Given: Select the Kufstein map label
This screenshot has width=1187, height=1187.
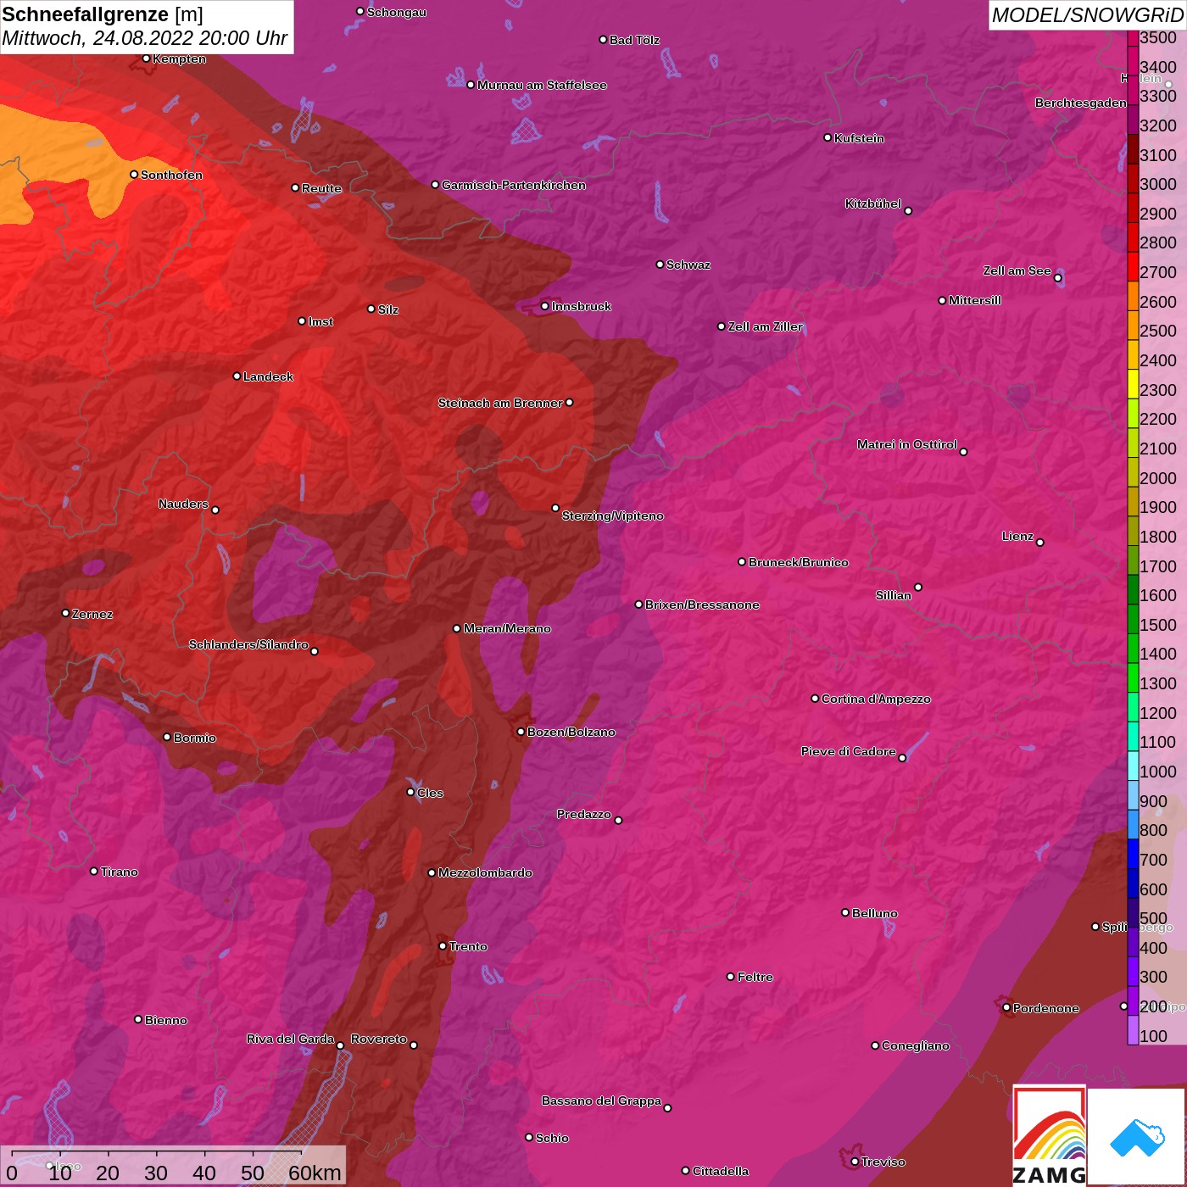Looking at the screenshot, I should pos(859,138).
